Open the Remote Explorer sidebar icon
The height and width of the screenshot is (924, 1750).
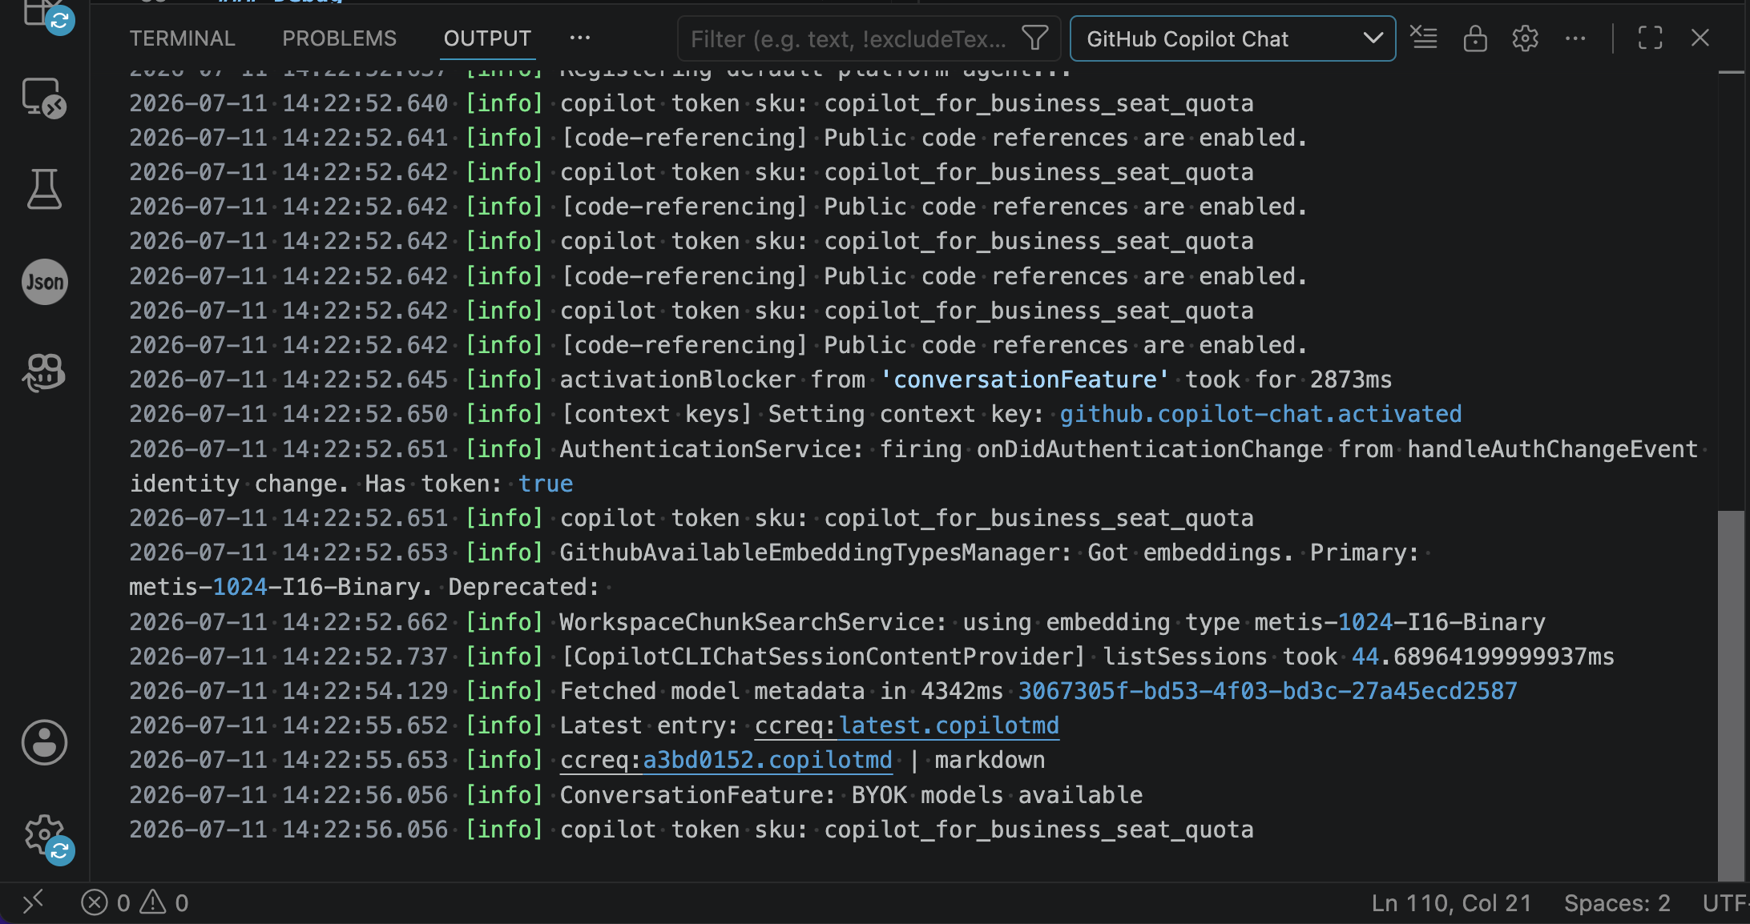(44, 98)
